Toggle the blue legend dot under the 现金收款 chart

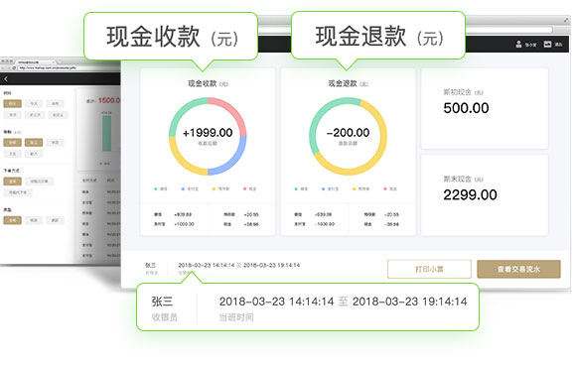(183, 188)
